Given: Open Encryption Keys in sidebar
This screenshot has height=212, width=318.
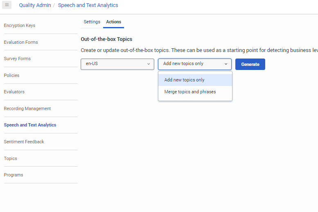Looking at the screenshot, I should click(x=20, y=26).
